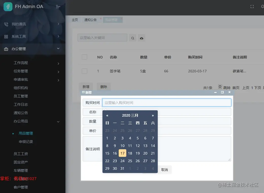Screen dimensions: 264x193
Task: Click the 新增 button below the table
Action: [86, 87]
